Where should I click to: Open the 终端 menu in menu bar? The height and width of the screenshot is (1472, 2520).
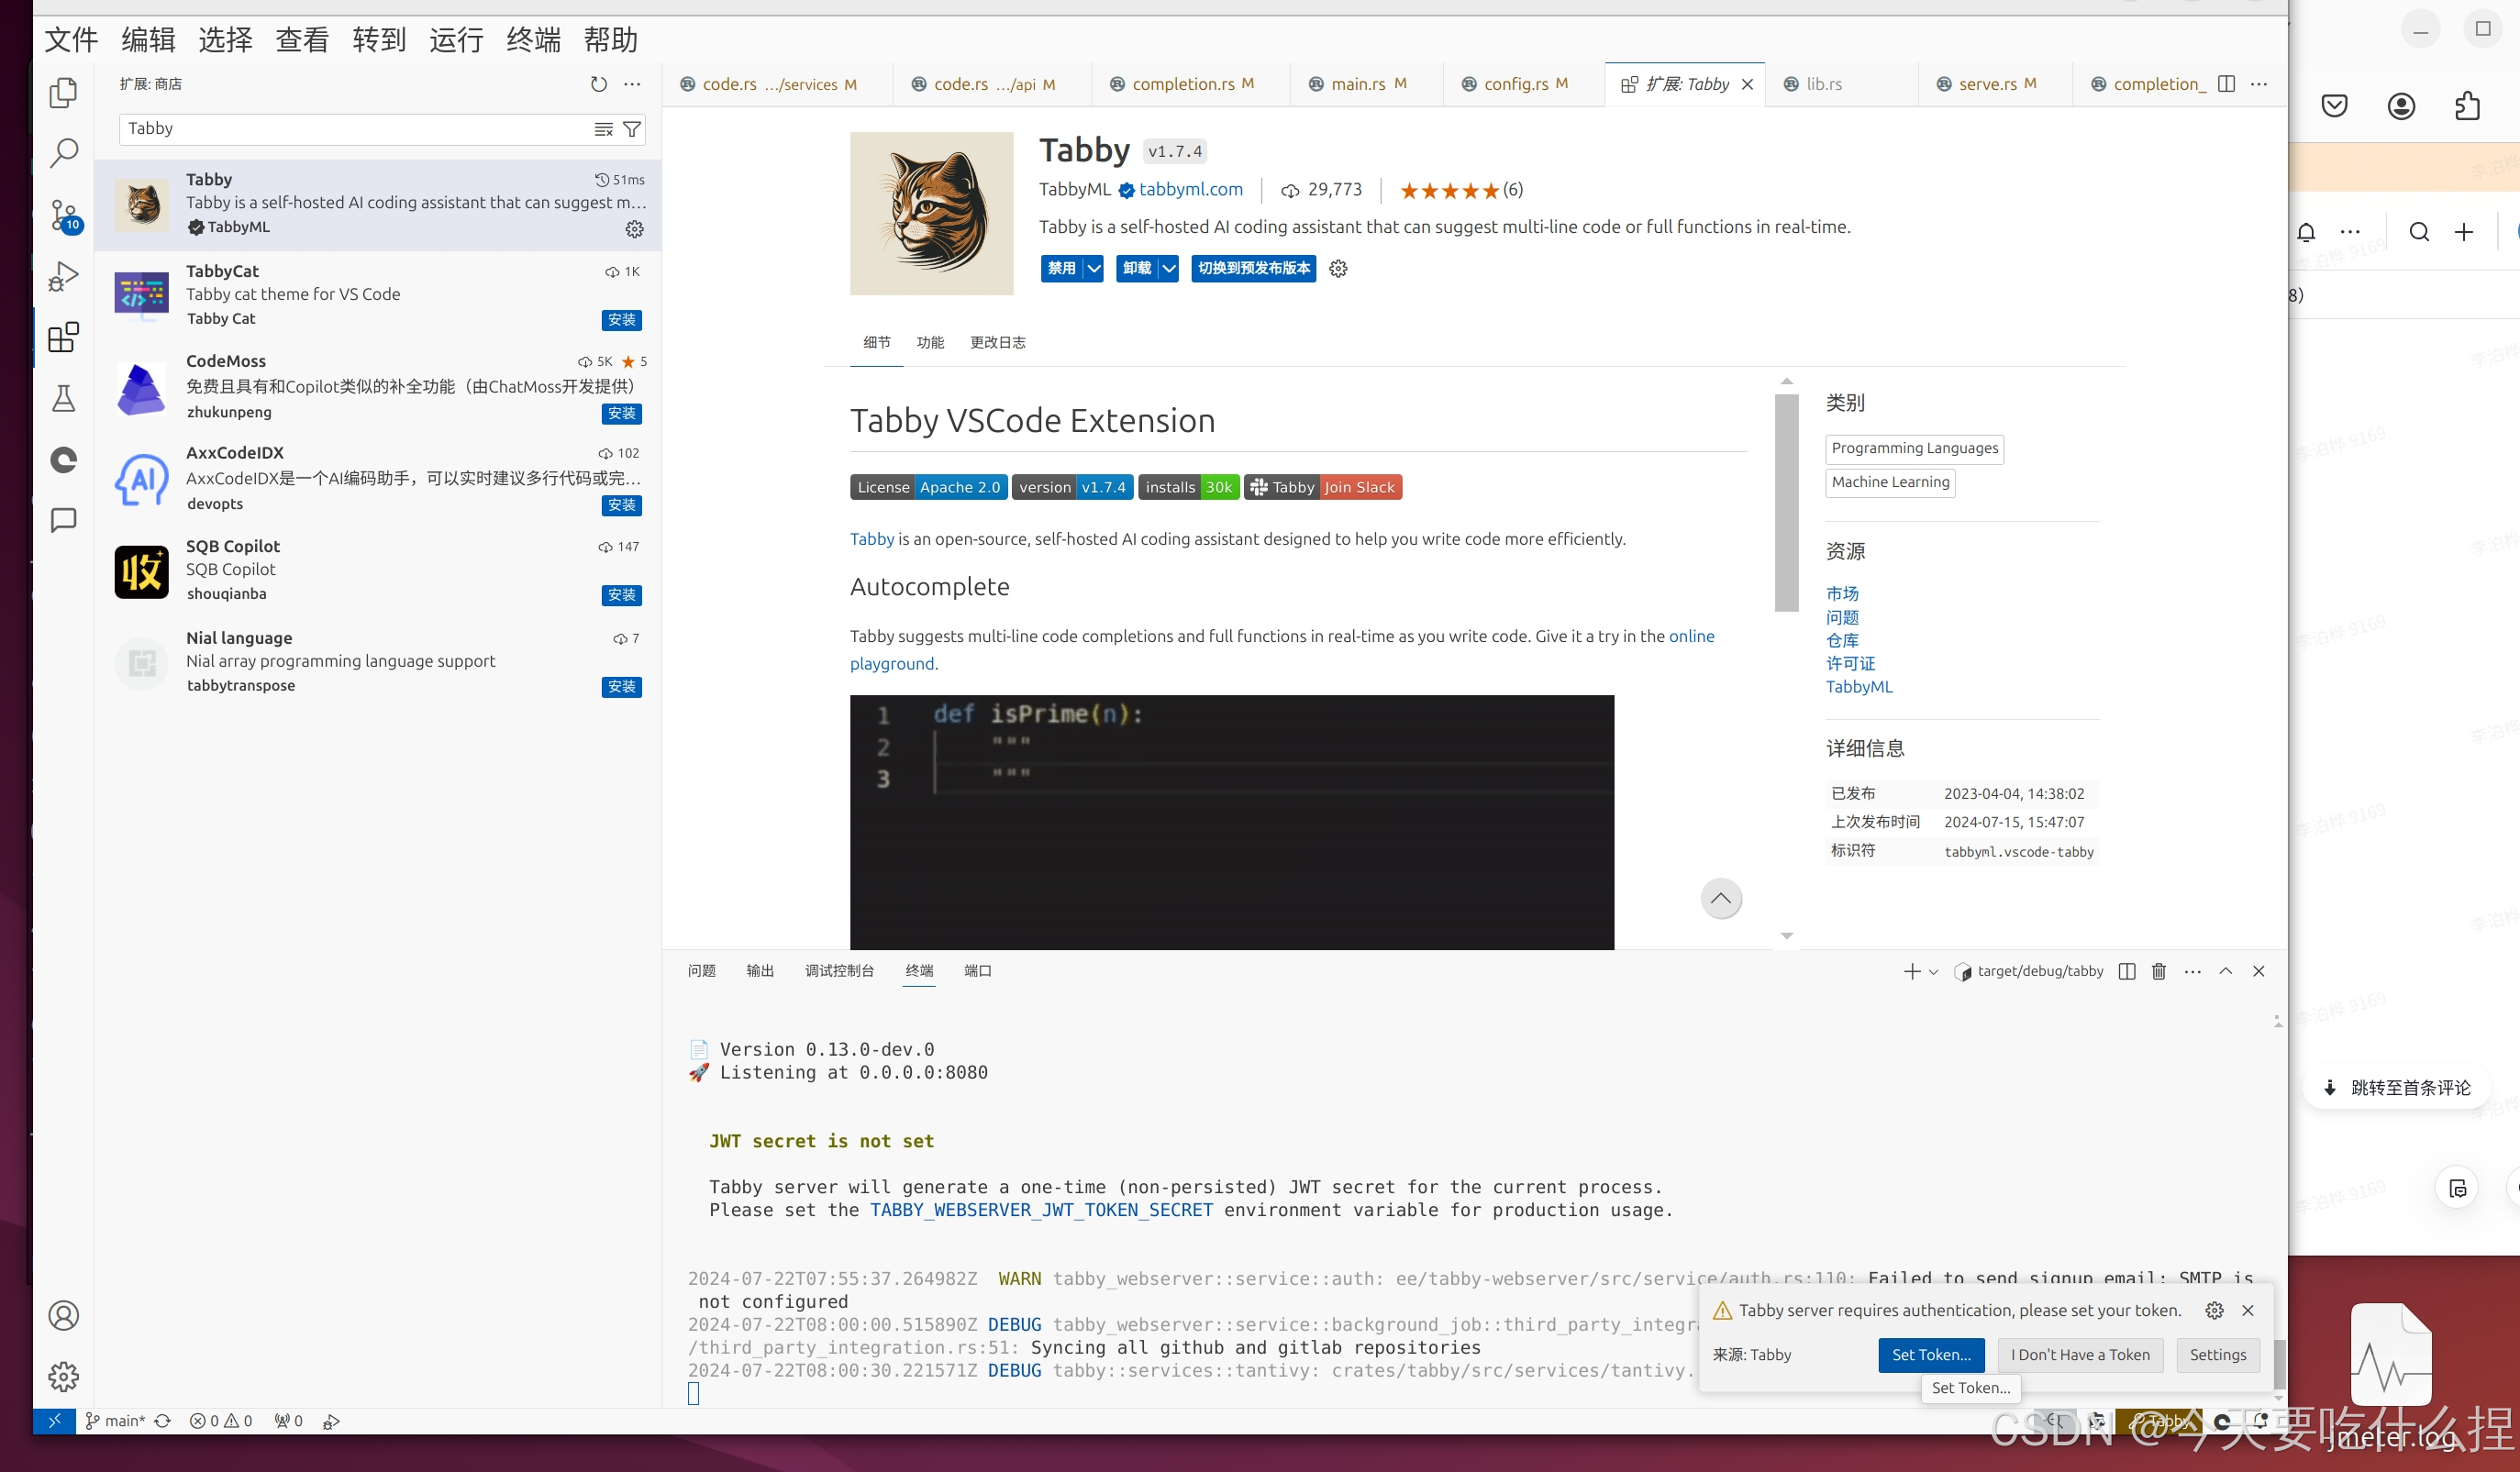click(533, 40)
